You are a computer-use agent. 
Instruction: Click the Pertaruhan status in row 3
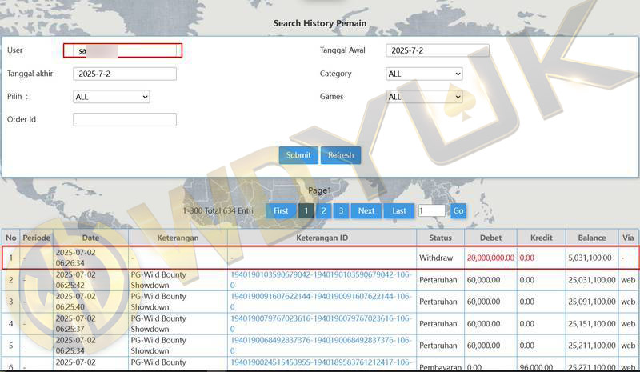click(x=438, y=302)
